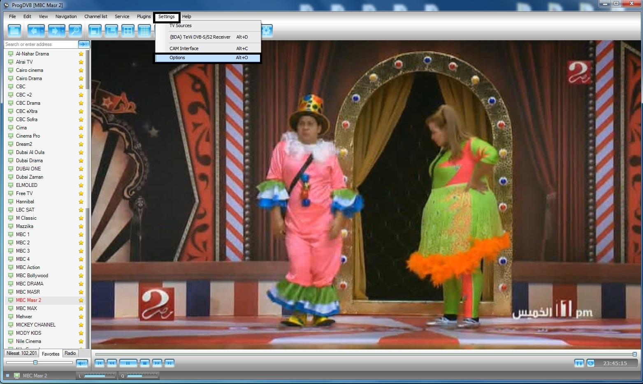Click the TV icon beside Alrai TV
This screenshot has width=643, height=384.
[x=11, y=62]
